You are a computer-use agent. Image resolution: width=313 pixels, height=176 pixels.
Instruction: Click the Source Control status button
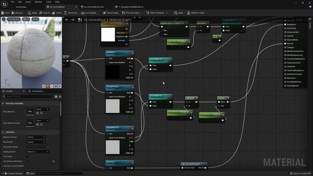300,174
